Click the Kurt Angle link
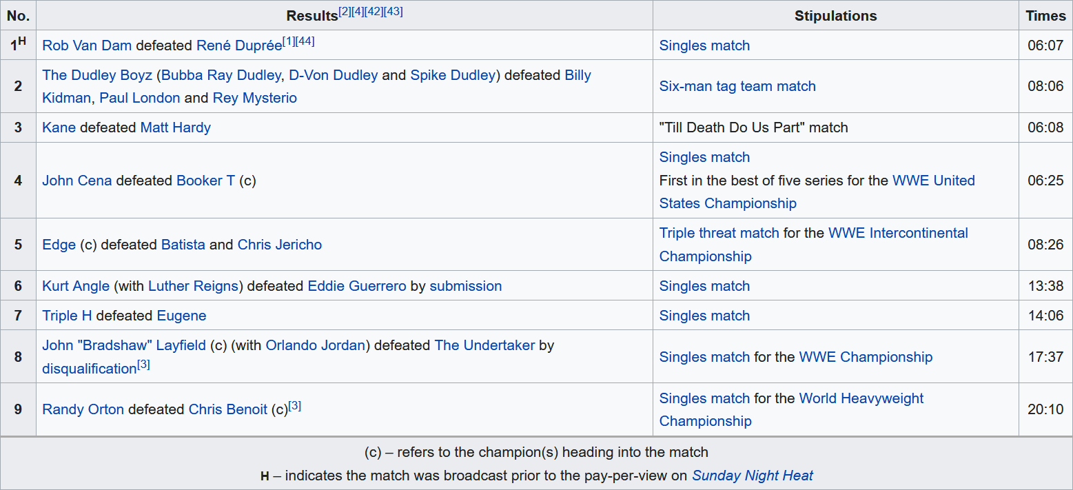 (76, 286)
